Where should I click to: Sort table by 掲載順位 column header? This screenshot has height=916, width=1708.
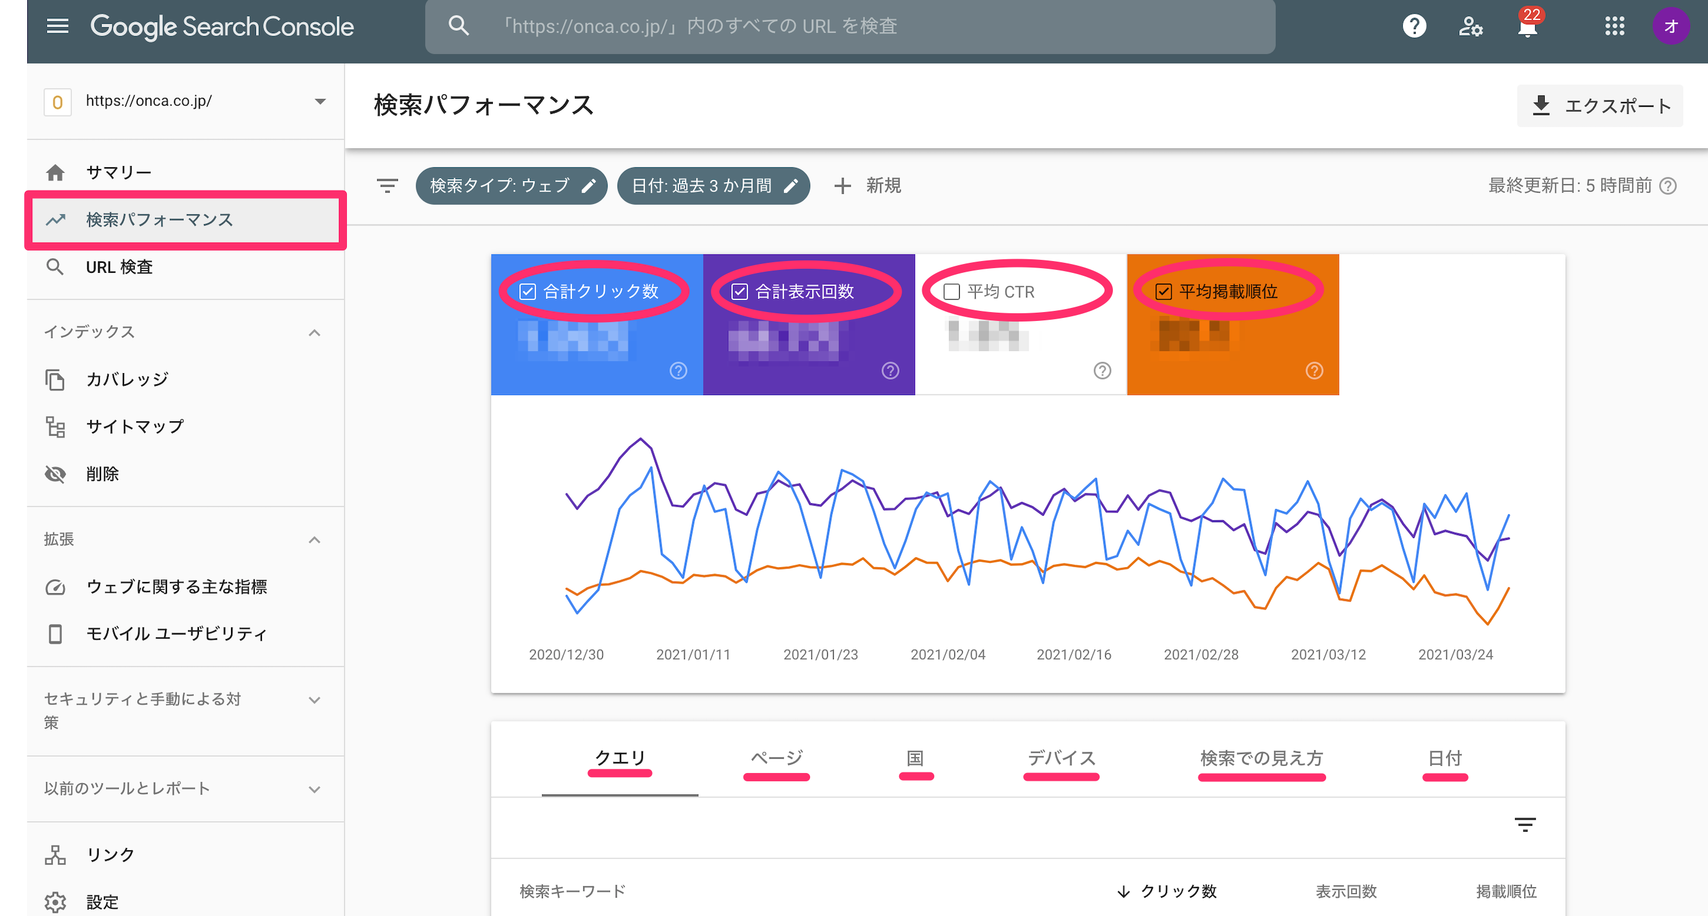tap(1505, 892)
